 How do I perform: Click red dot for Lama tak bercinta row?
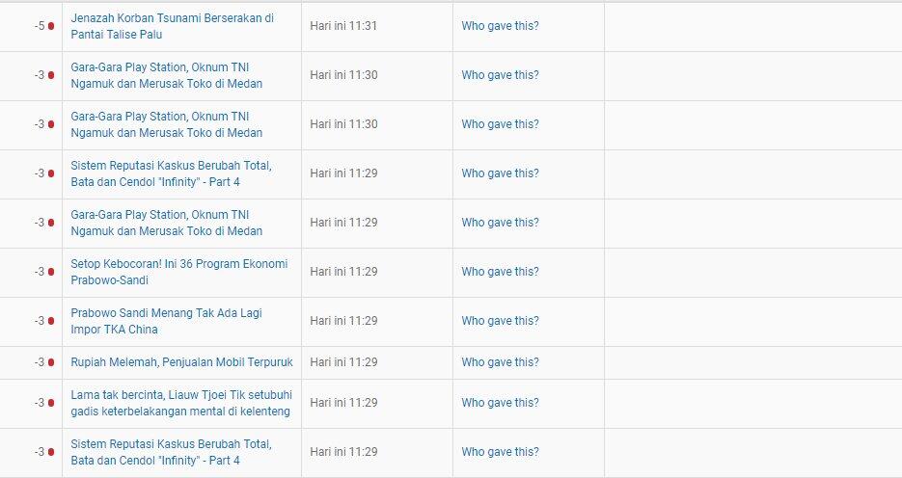pos(51,403)
